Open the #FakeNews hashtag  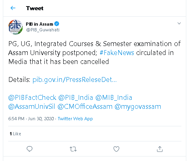117,53
